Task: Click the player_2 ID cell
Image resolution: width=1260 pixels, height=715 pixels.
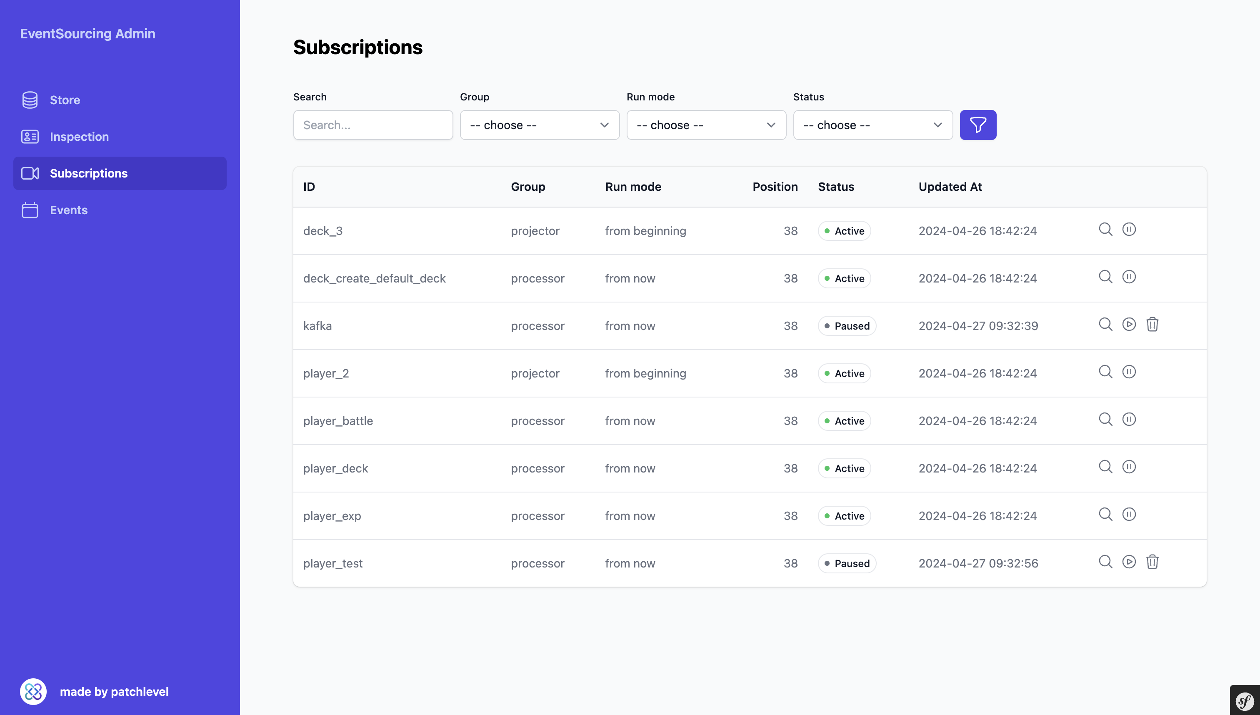Action: pyautogui.click(x=325, y=373)
